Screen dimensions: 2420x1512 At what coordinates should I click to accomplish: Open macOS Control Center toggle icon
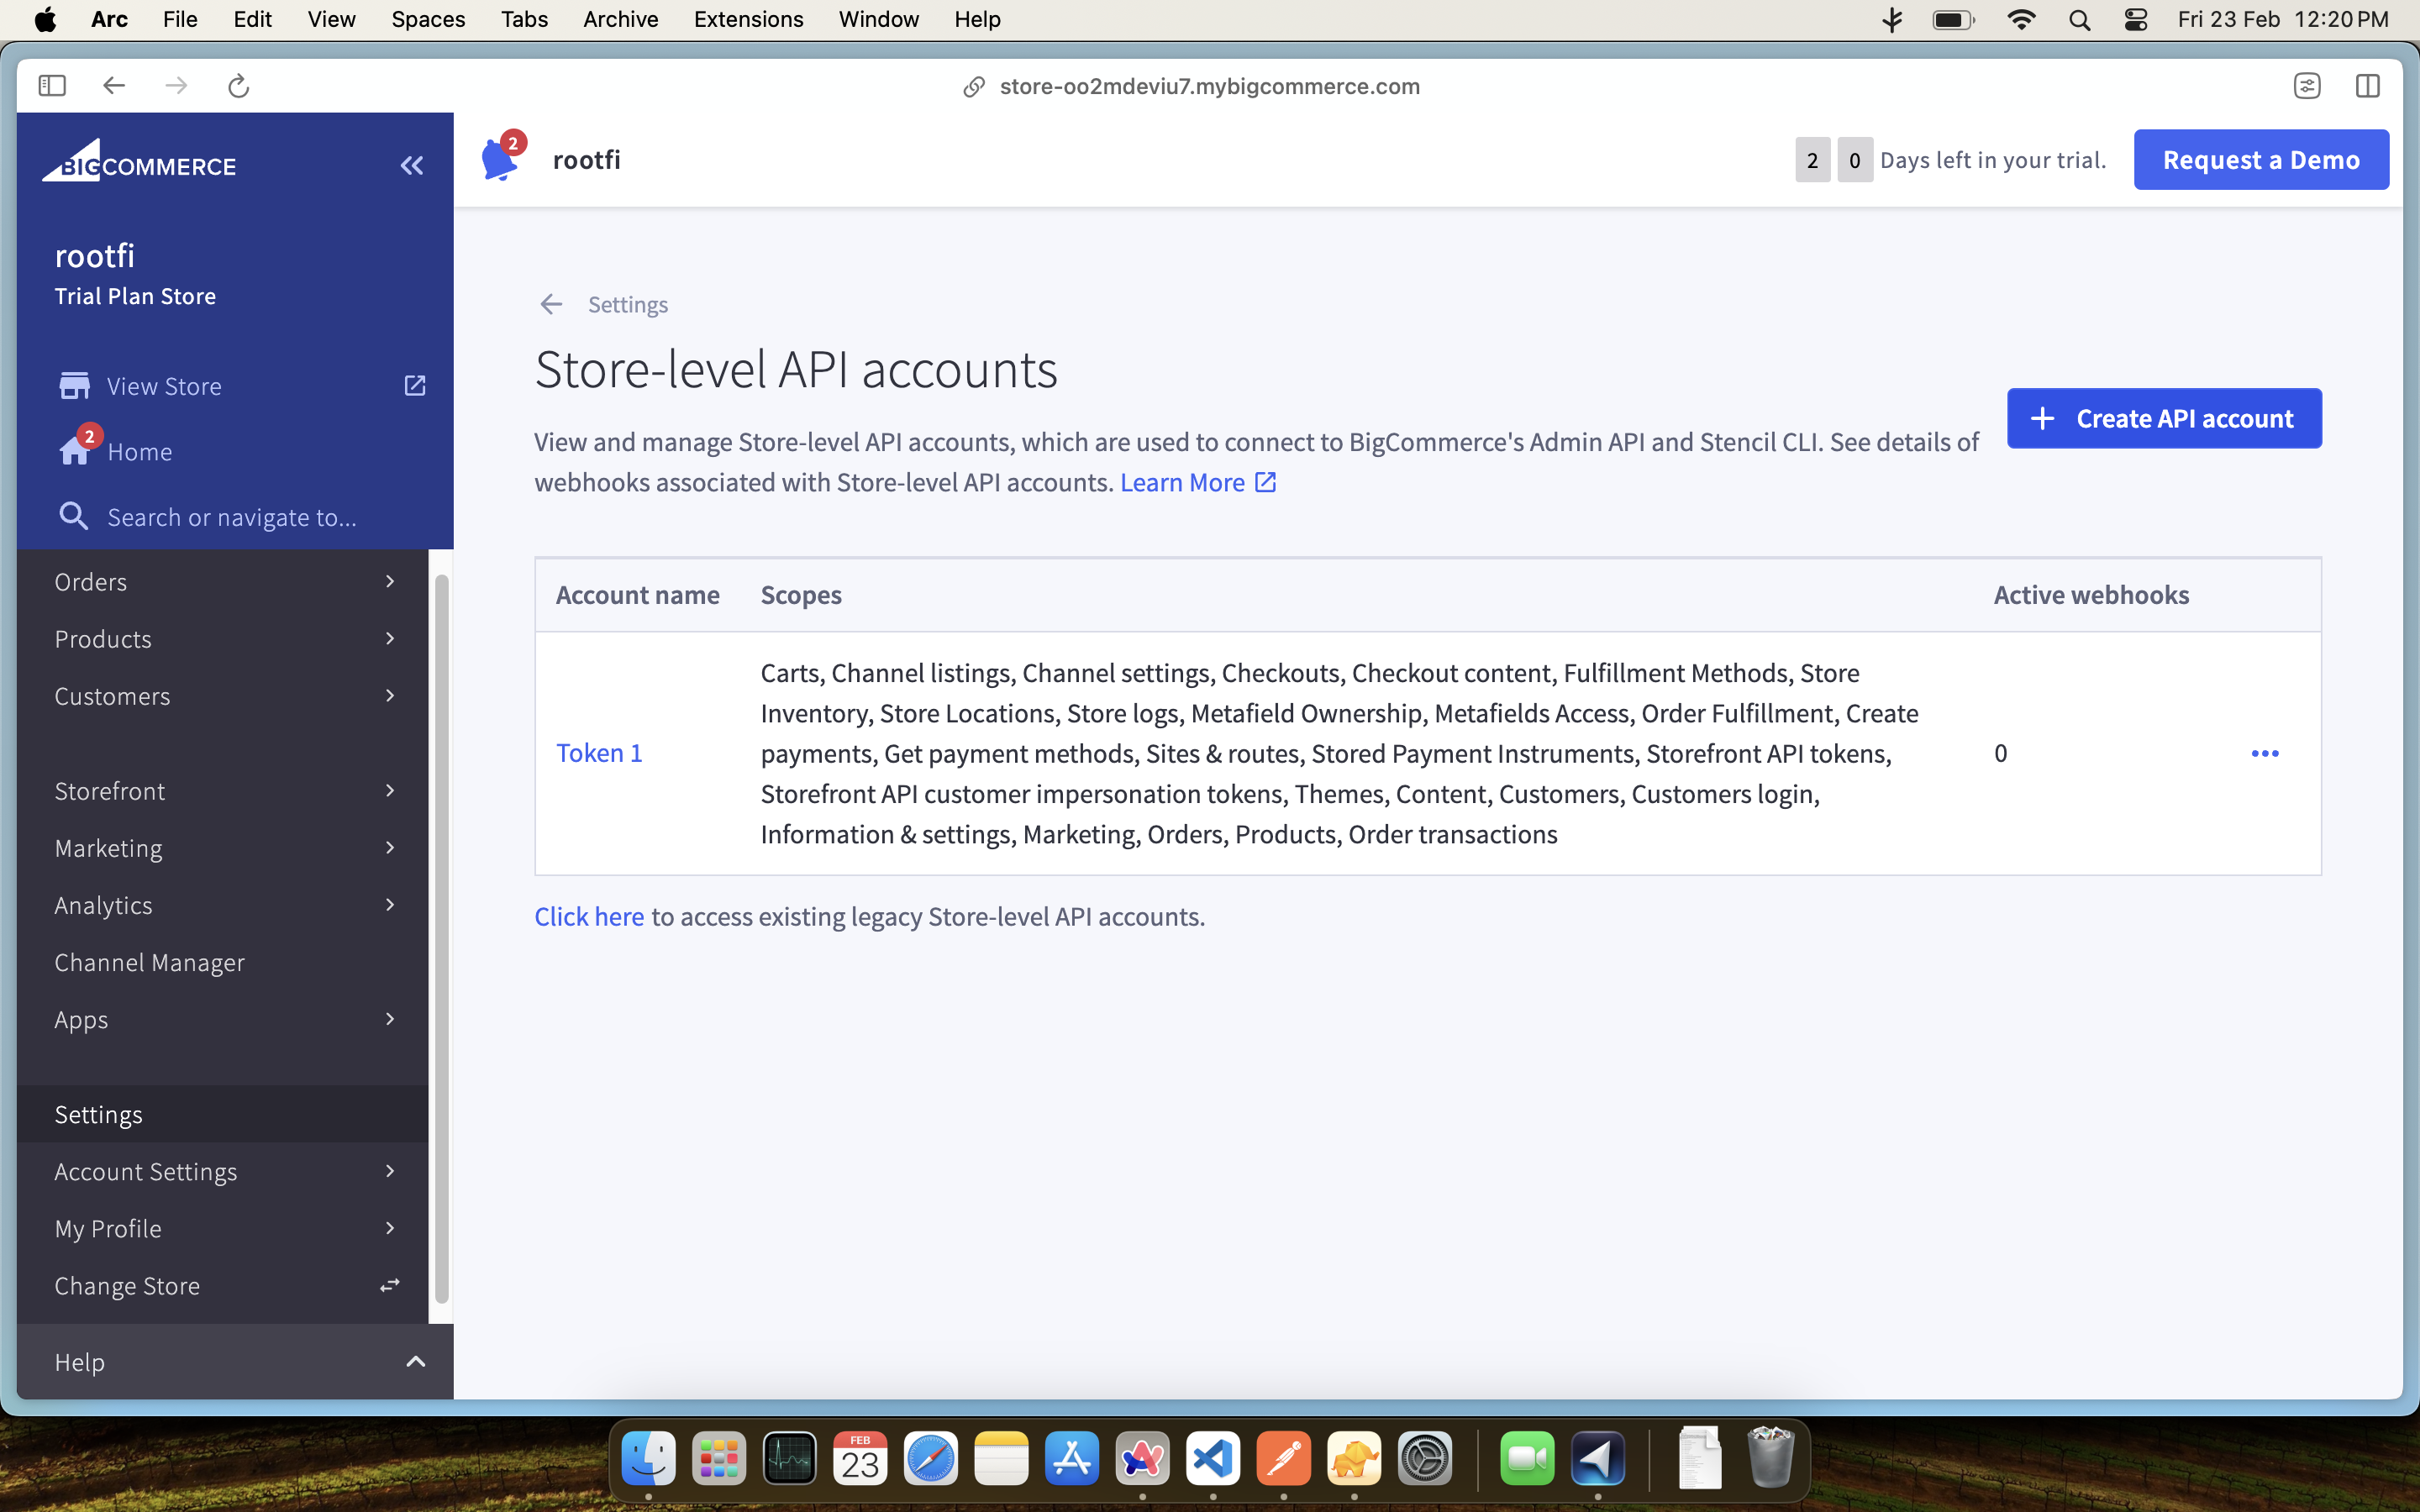pos(2135,20)
